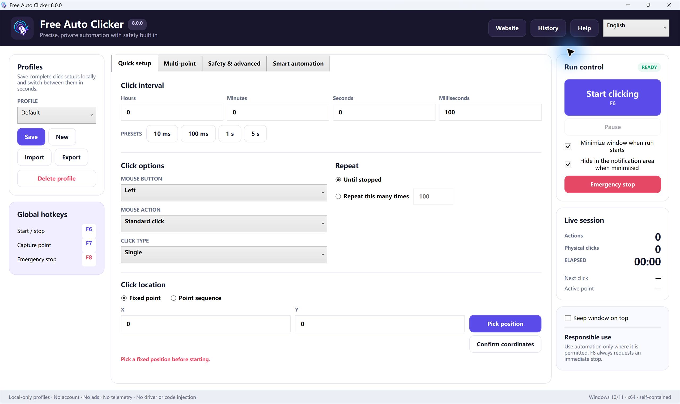Open the Mouse button Left dropdown
The image size is (680, 404).
coord(224,193)
